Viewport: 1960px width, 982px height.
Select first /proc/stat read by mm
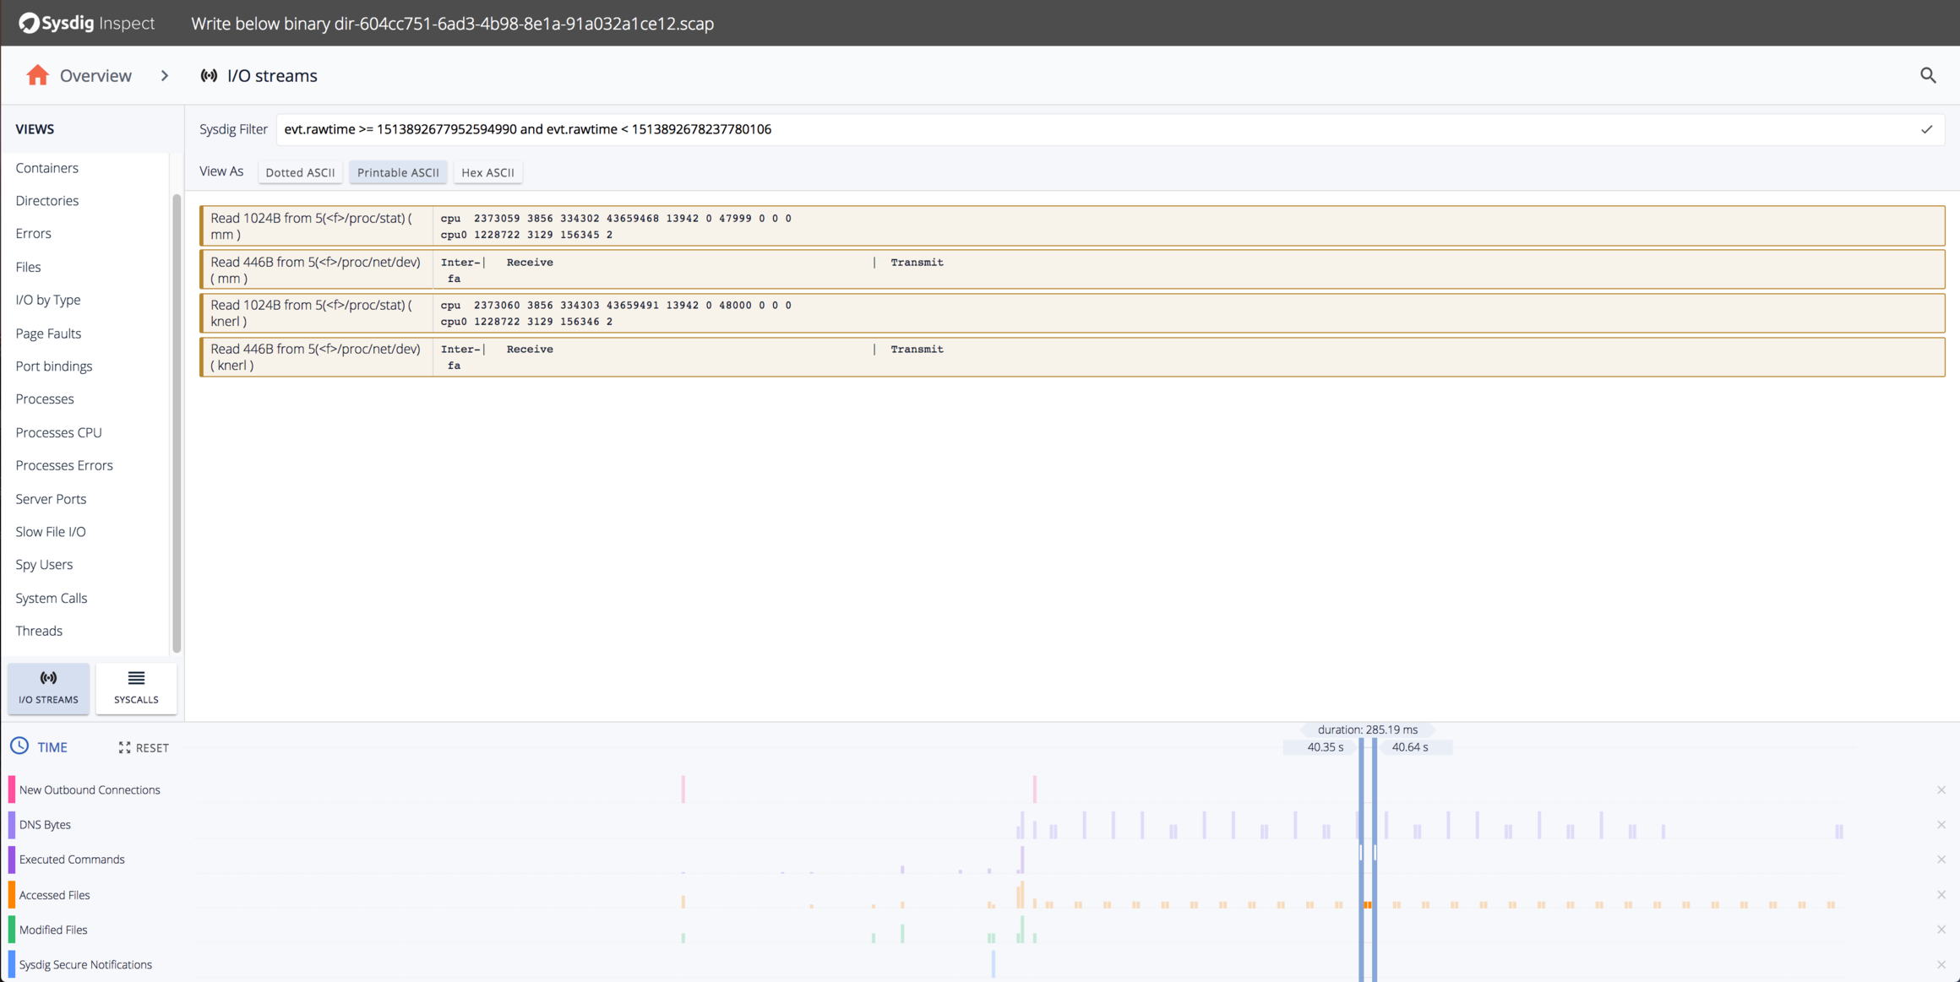coord(1072,225)
